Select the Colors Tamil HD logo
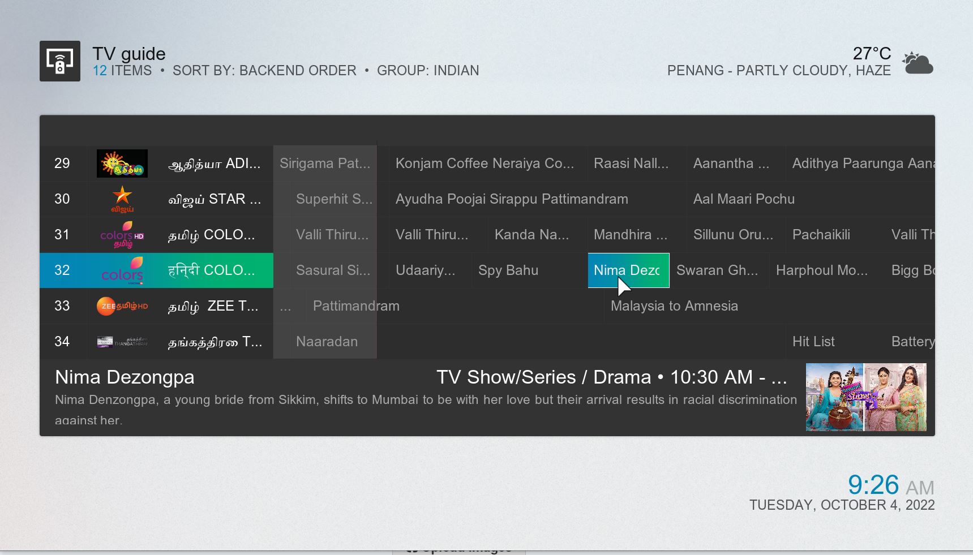Viewport: 973px width, 555px height. pos(122,235)
